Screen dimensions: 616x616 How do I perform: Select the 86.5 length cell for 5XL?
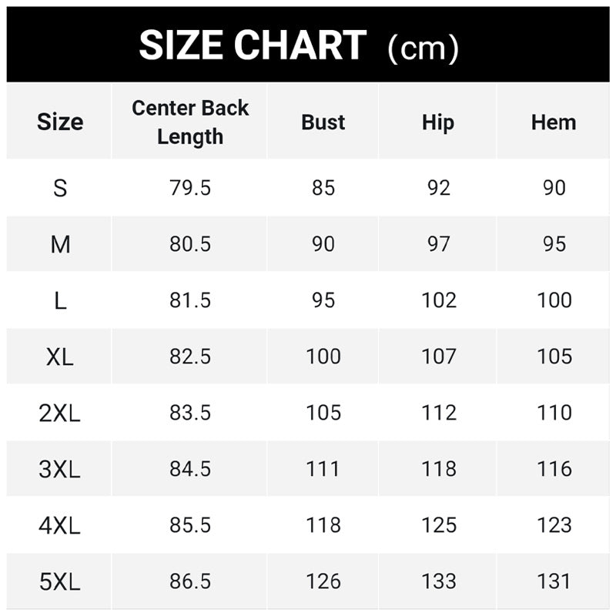(190, 581)
